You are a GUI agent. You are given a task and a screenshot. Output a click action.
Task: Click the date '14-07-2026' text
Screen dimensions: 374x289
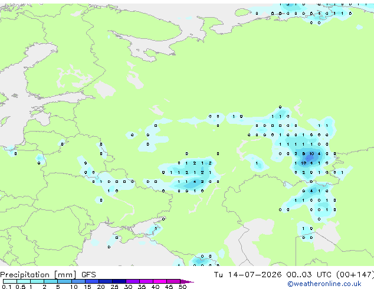click(254, 275)
